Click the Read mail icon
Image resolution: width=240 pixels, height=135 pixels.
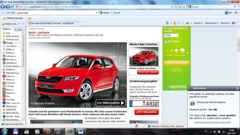[x=182, y=23]
